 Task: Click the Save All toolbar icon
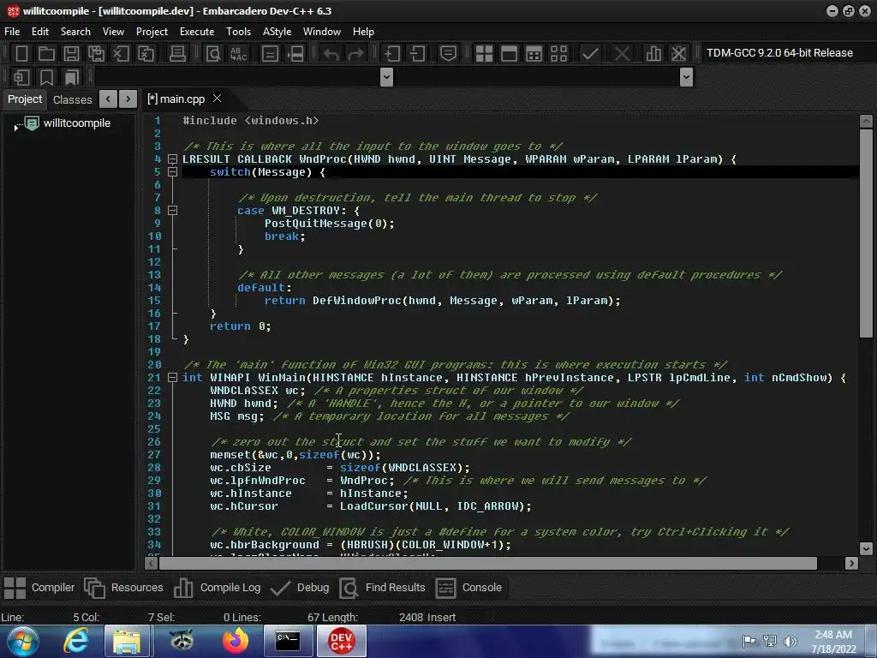tap(96, 53)
